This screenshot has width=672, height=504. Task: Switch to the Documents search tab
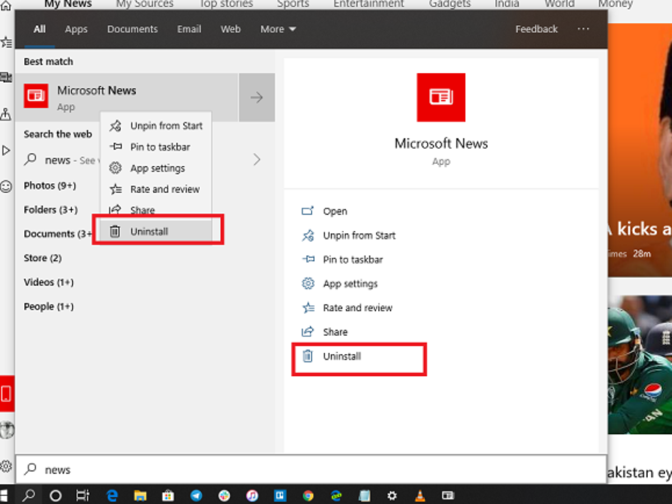pyautogui.click(x=133, y=29)
